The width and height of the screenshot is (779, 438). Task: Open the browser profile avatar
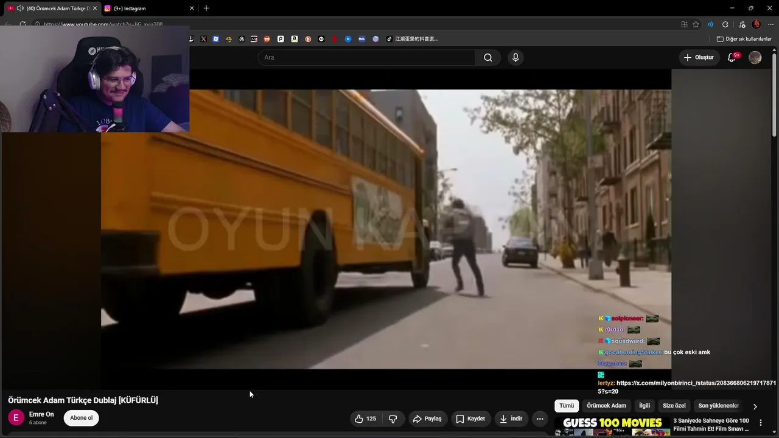point(756,24)
